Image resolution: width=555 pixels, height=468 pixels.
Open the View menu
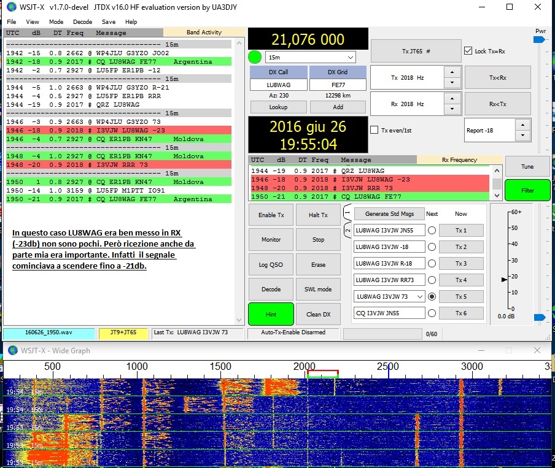[x=32, y=21]
